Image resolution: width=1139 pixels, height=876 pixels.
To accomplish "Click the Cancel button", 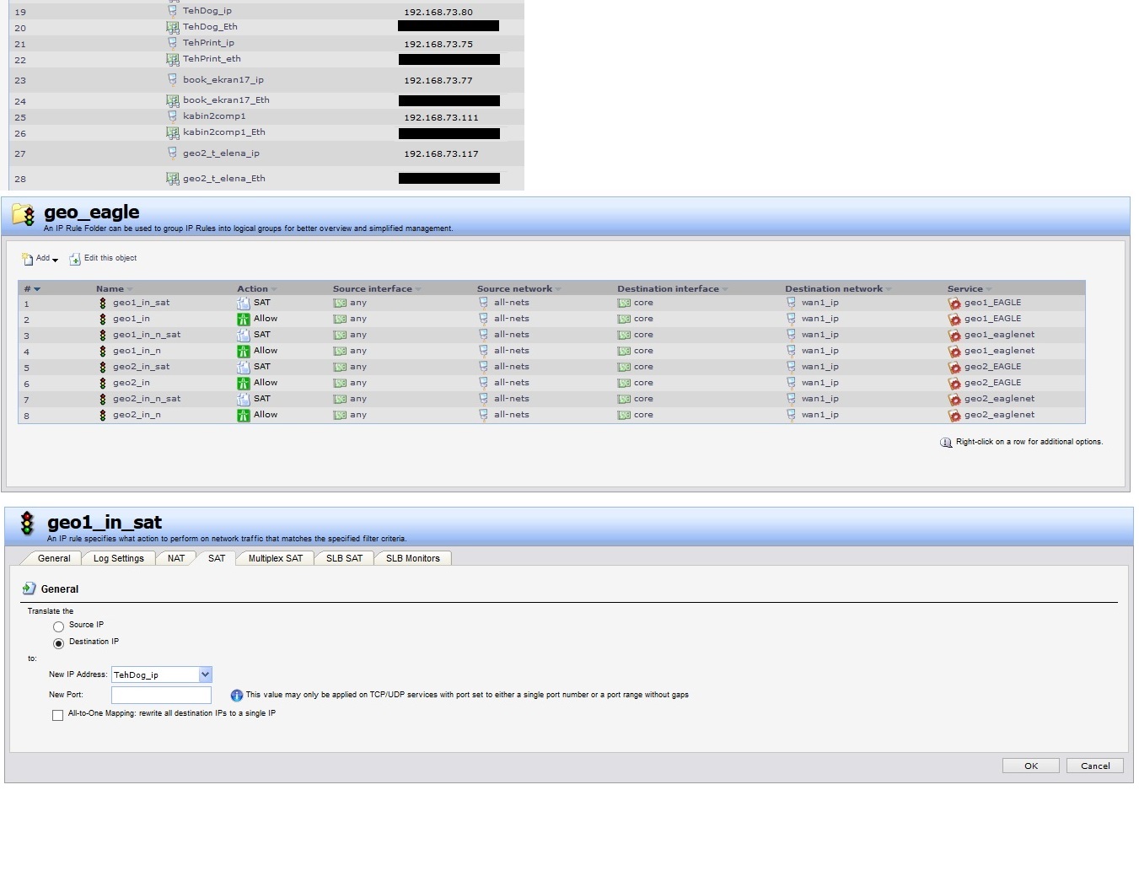I will click(1095, 766).
